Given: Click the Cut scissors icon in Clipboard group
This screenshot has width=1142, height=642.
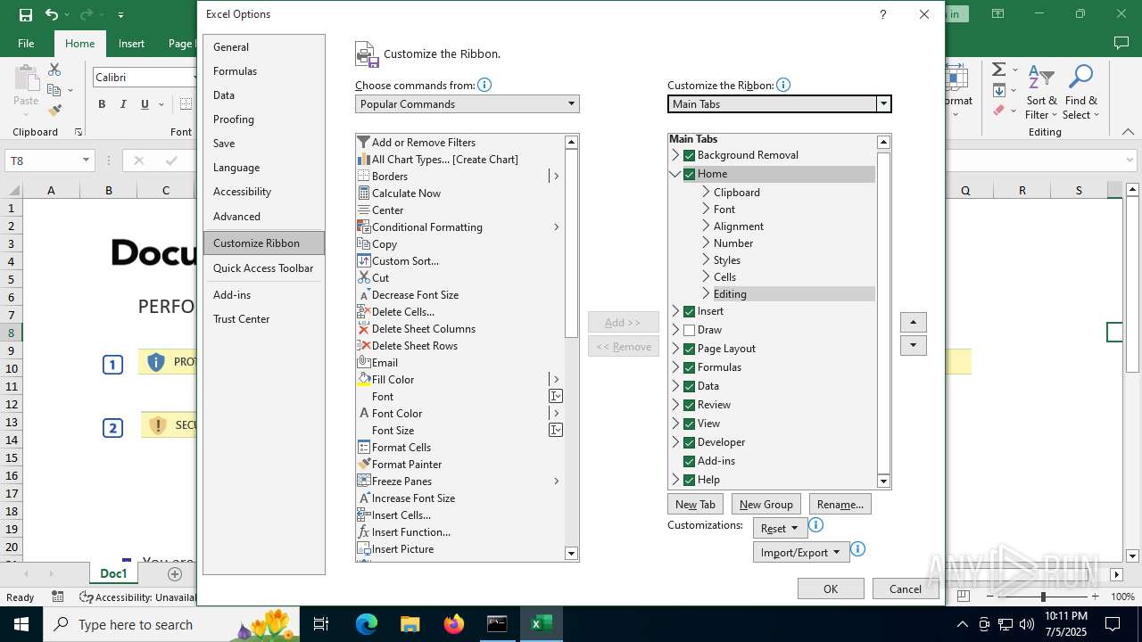Looking at the screenshot, I should pyautogui.click(x=54, y=70).
